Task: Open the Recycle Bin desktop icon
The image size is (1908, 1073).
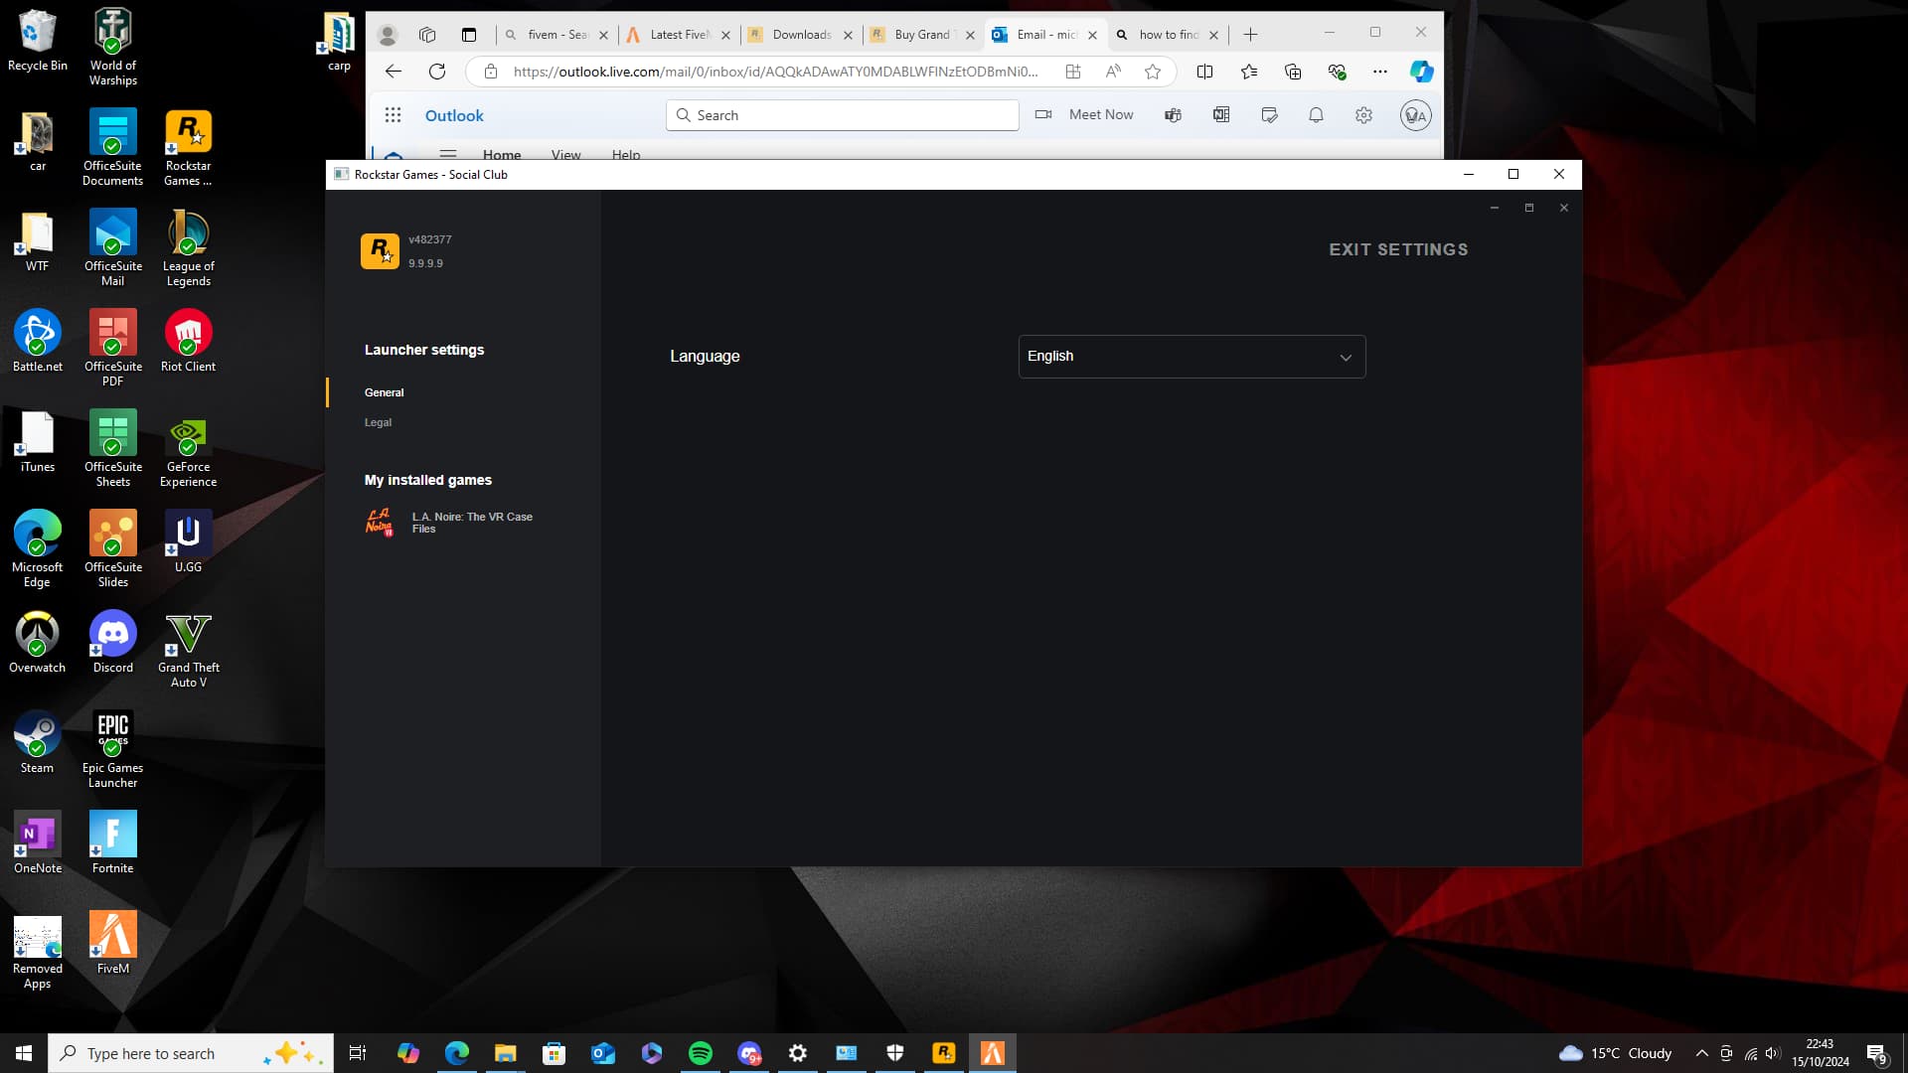Action: click(38, 41)
